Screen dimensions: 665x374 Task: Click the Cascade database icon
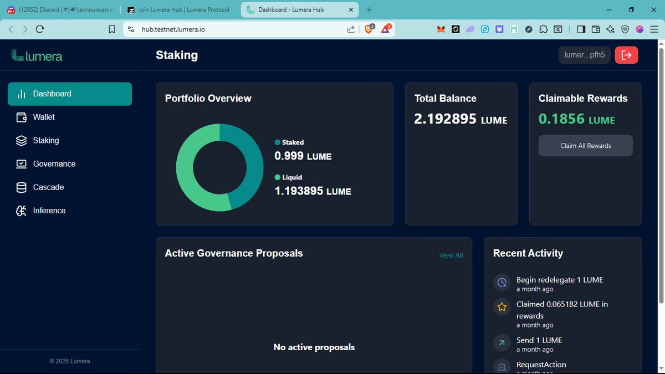(22, 187)
